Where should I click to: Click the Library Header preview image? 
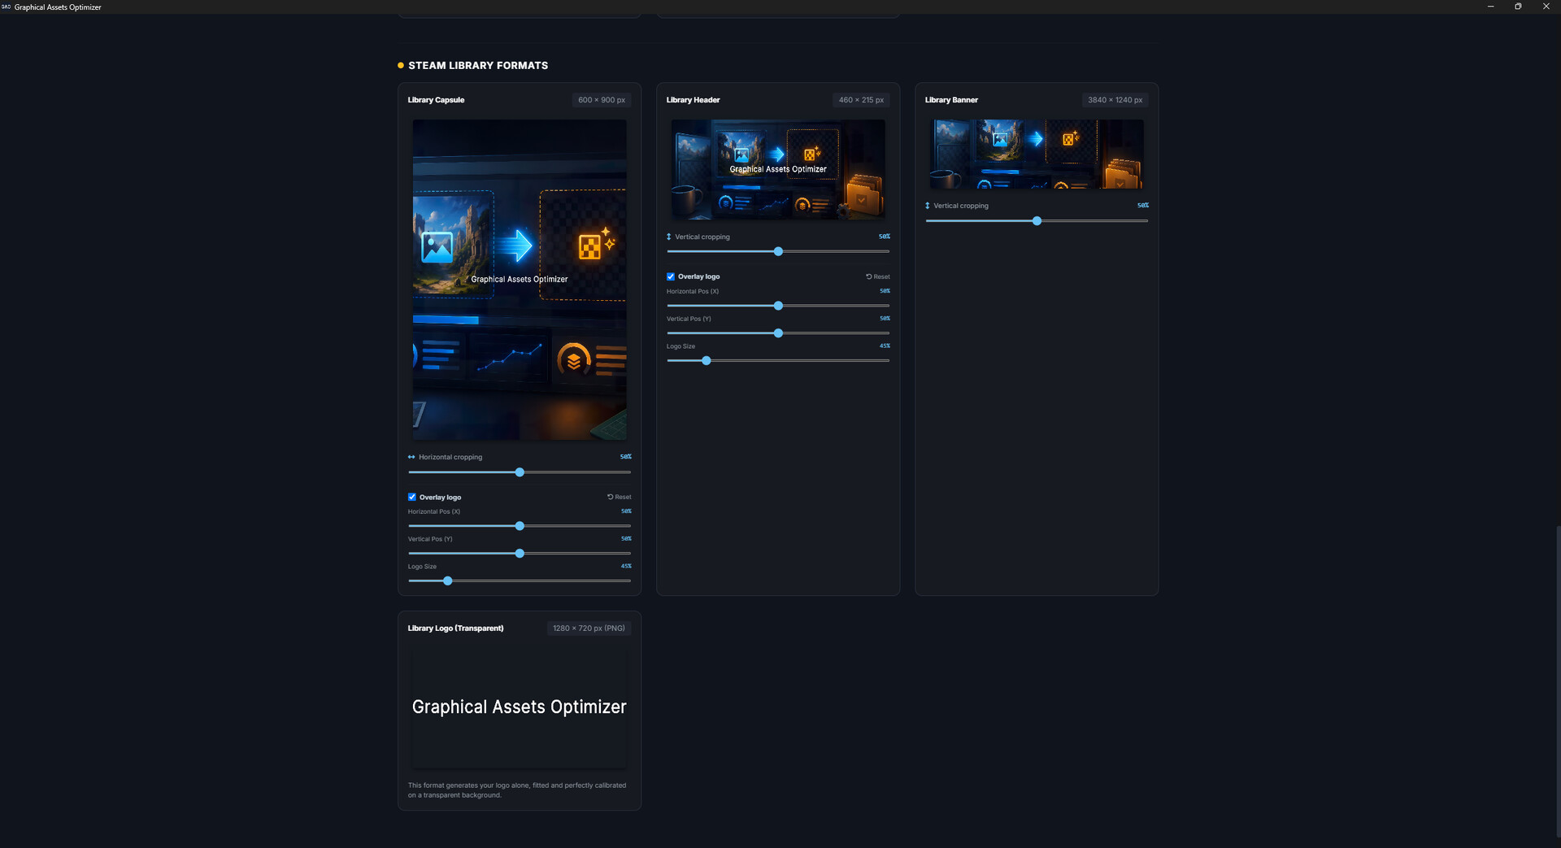point(778,170)
